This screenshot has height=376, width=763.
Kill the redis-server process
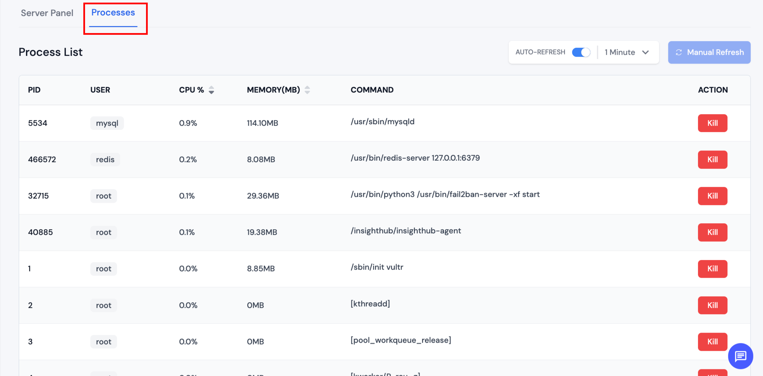coord(712,159)
